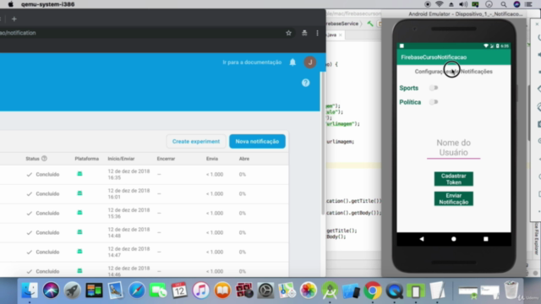
Task: Open Finder from the dock
Action: [x=30, y=290]
